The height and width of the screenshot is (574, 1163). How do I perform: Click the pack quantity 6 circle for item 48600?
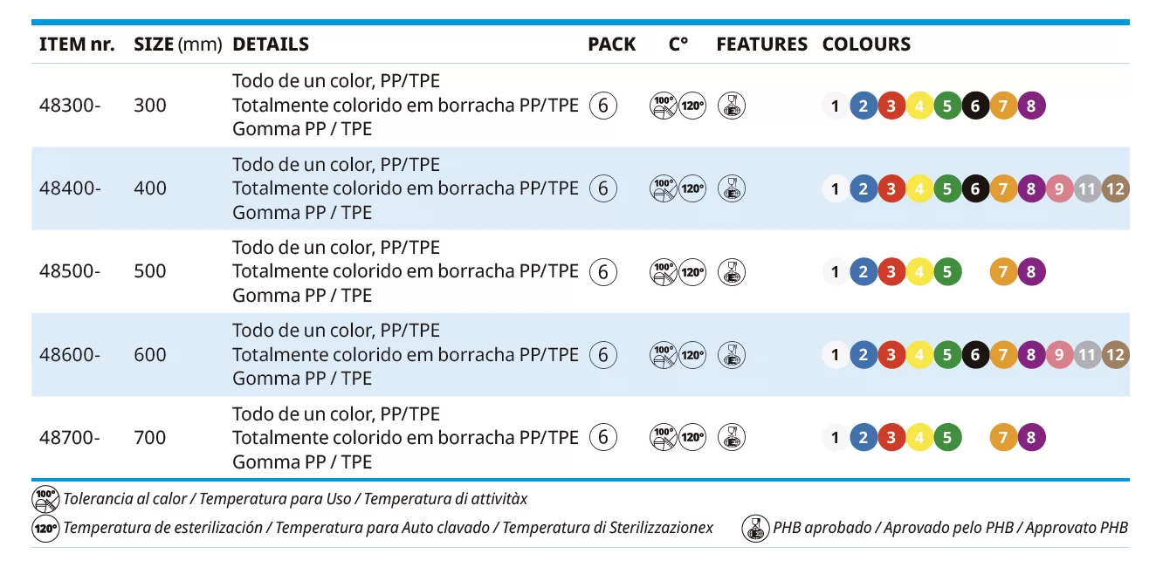pyautogui.click(x=602, y=355)
